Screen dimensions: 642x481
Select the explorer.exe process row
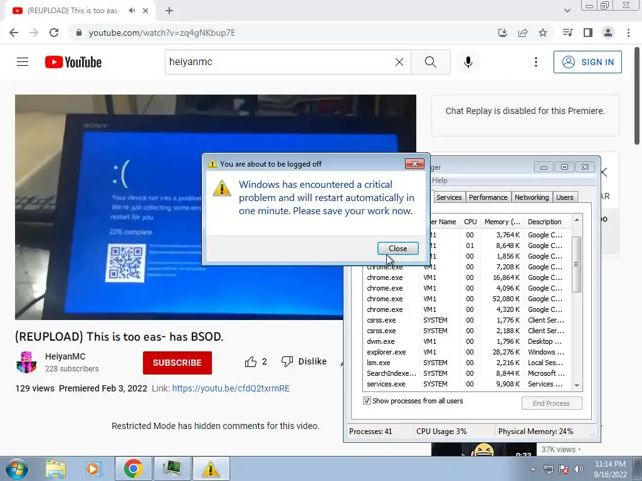coord(466,352)
